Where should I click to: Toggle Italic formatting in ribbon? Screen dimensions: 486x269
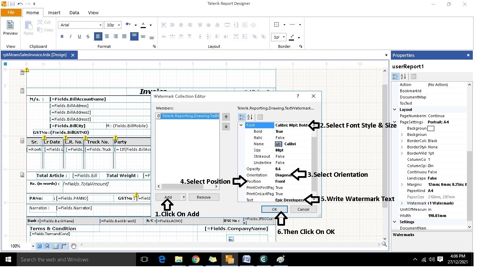click(x=71, y=36)
